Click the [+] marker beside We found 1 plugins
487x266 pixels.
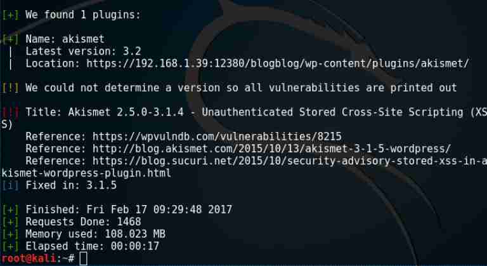click(10, 15)
